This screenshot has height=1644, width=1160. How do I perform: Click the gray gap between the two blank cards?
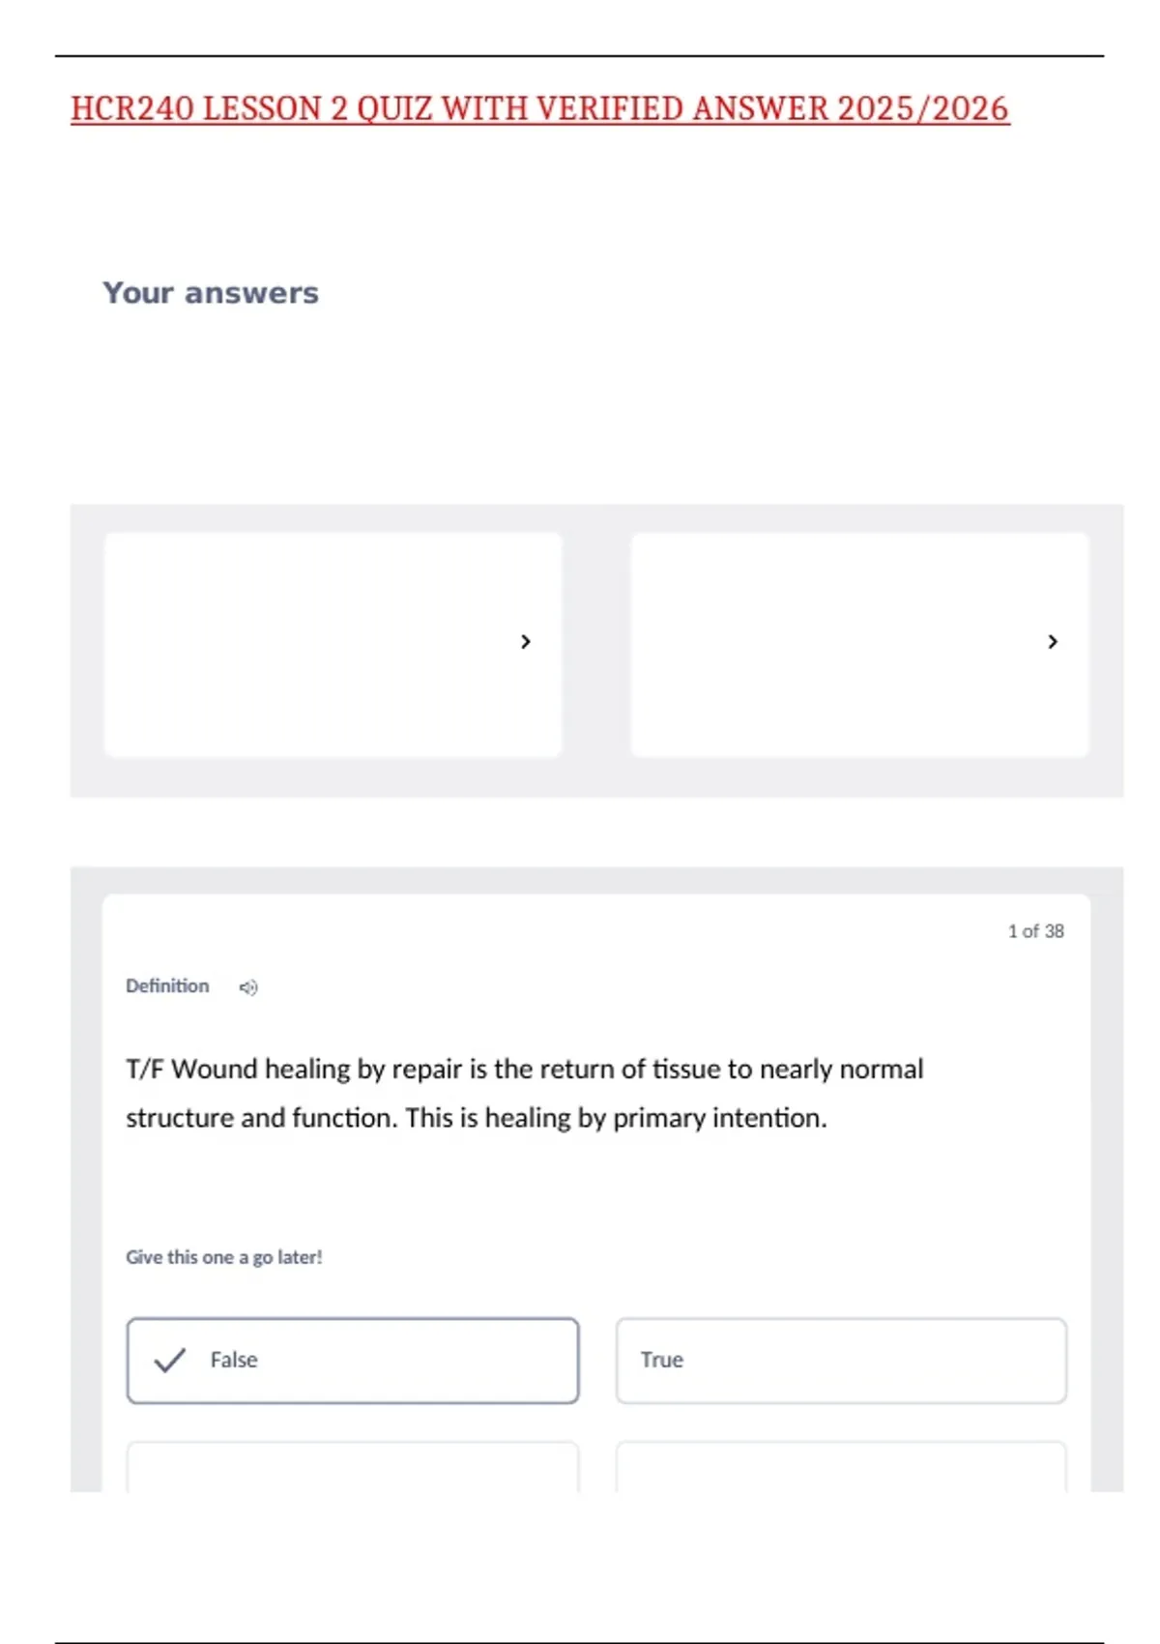point(596,644)
